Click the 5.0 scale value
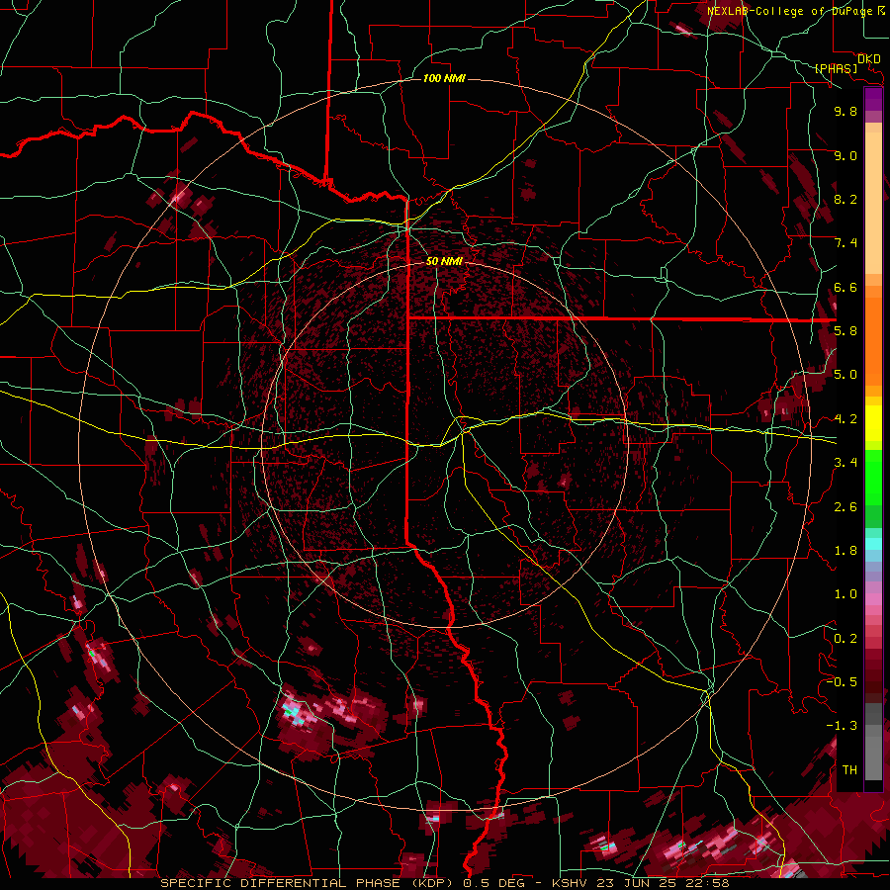Viewport: 890px width, 890px height. pos(845,375)
